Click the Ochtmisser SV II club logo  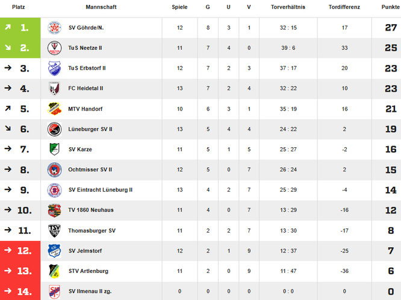(x=54, y=170)
